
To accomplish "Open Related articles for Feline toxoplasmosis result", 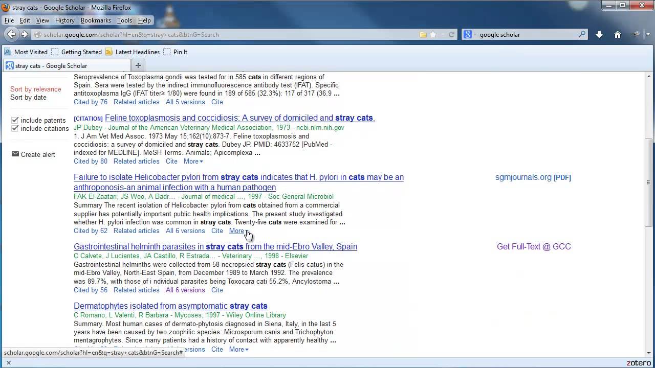I will 137,161.
